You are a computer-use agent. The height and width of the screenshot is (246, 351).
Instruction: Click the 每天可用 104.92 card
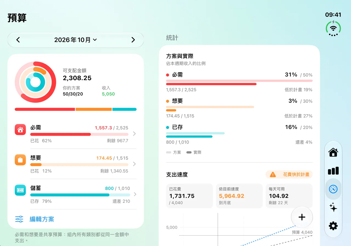(289, 196)
